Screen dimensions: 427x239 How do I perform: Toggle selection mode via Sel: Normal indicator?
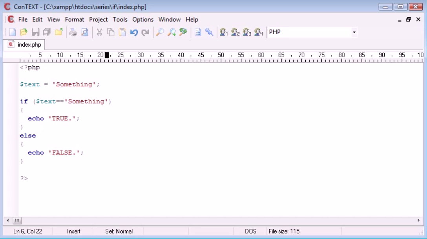point(118,231)
